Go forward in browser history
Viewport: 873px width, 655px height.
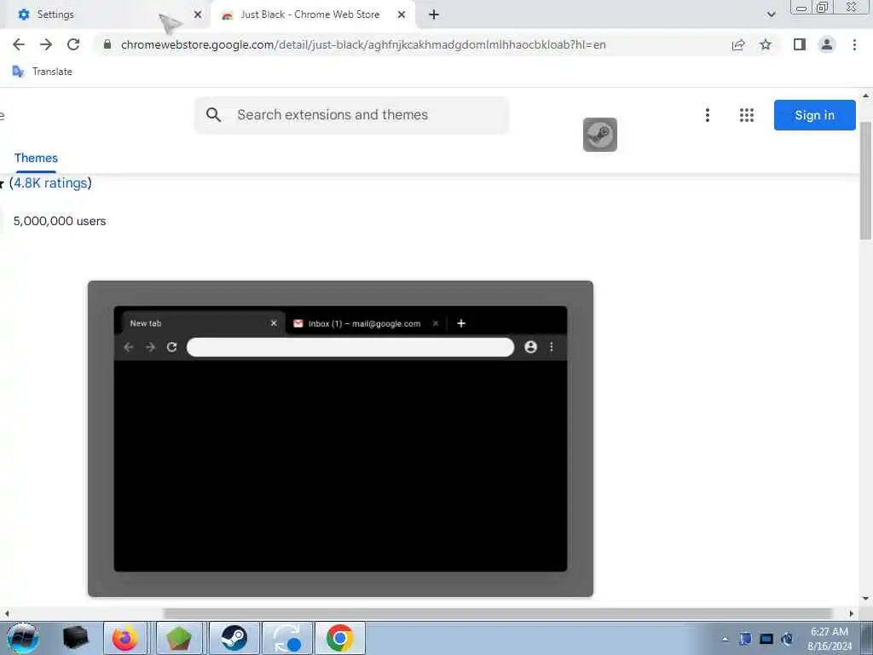(46, 44)
